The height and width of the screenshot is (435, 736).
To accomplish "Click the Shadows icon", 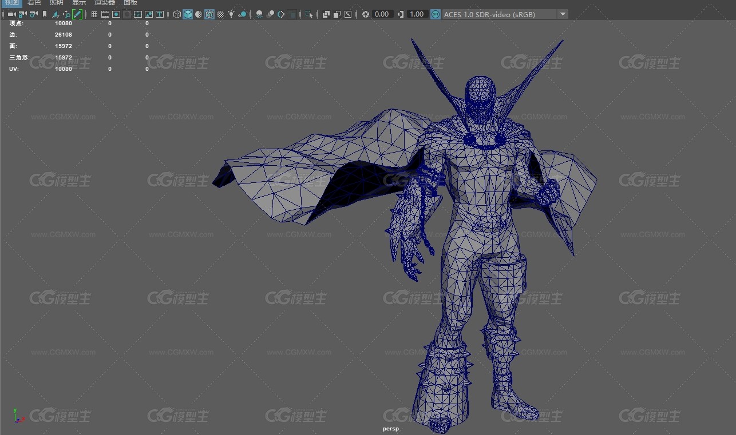I will (243, 14).
